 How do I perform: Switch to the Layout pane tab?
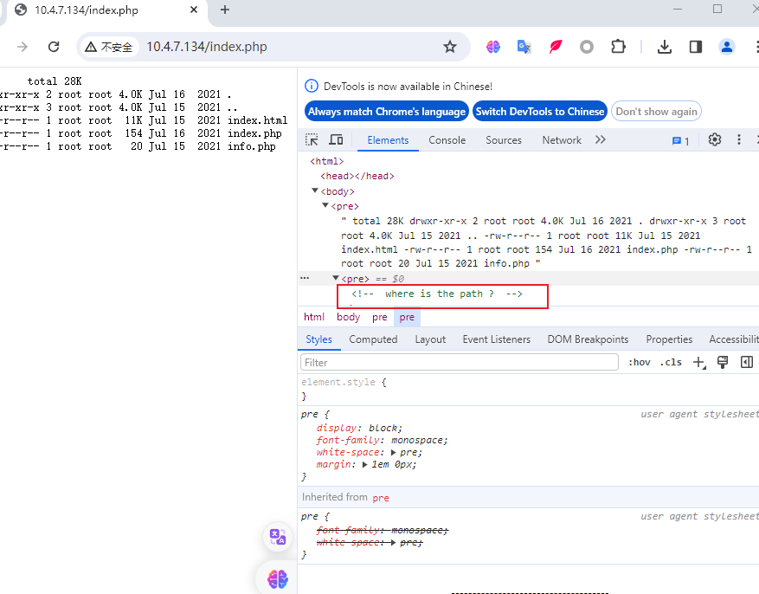[x=430, y=339]
